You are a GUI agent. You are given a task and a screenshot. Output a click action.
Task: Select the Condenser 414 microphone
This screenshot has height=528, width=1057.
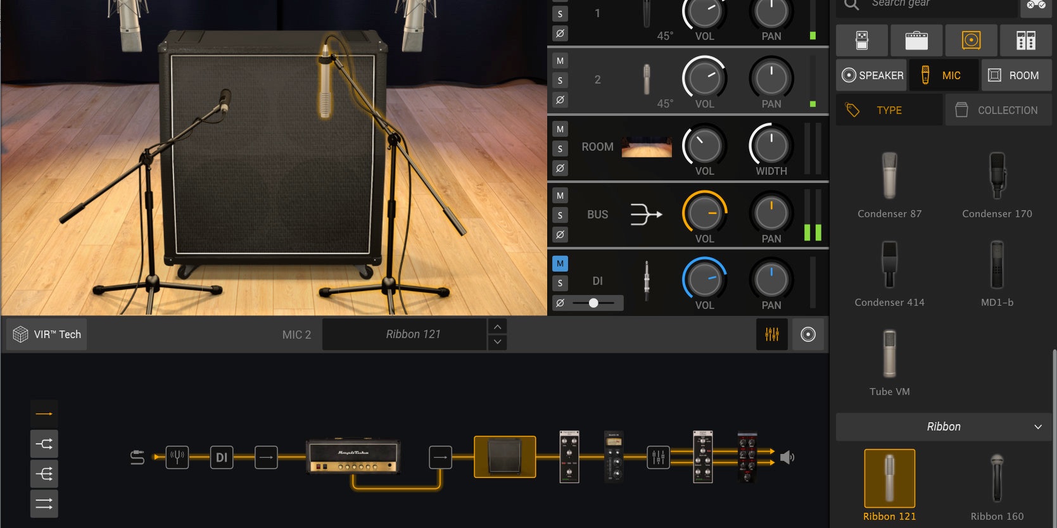(889, 273)
